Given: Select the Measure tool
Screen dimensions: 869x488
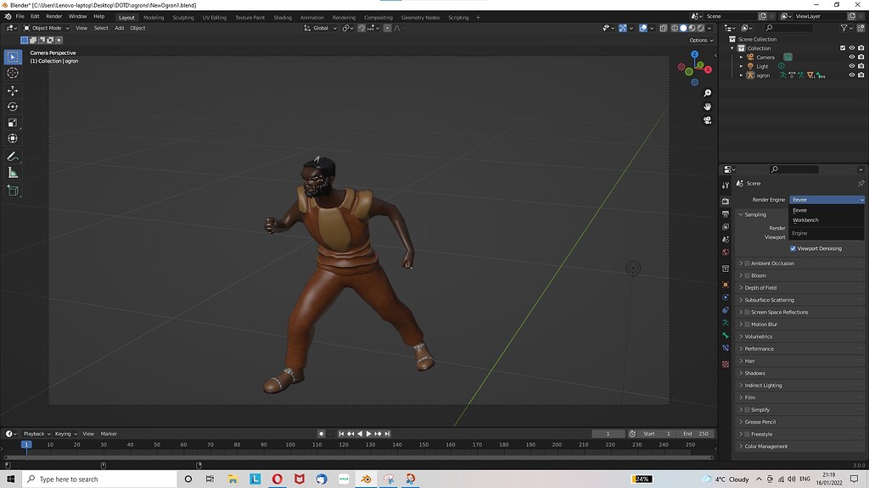Looking at the screenshot, I should pos(13,173).
